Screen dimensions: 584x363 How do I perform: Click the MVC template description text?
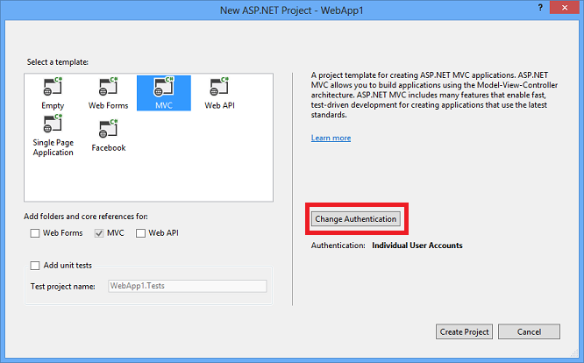(x=434, y=95)
